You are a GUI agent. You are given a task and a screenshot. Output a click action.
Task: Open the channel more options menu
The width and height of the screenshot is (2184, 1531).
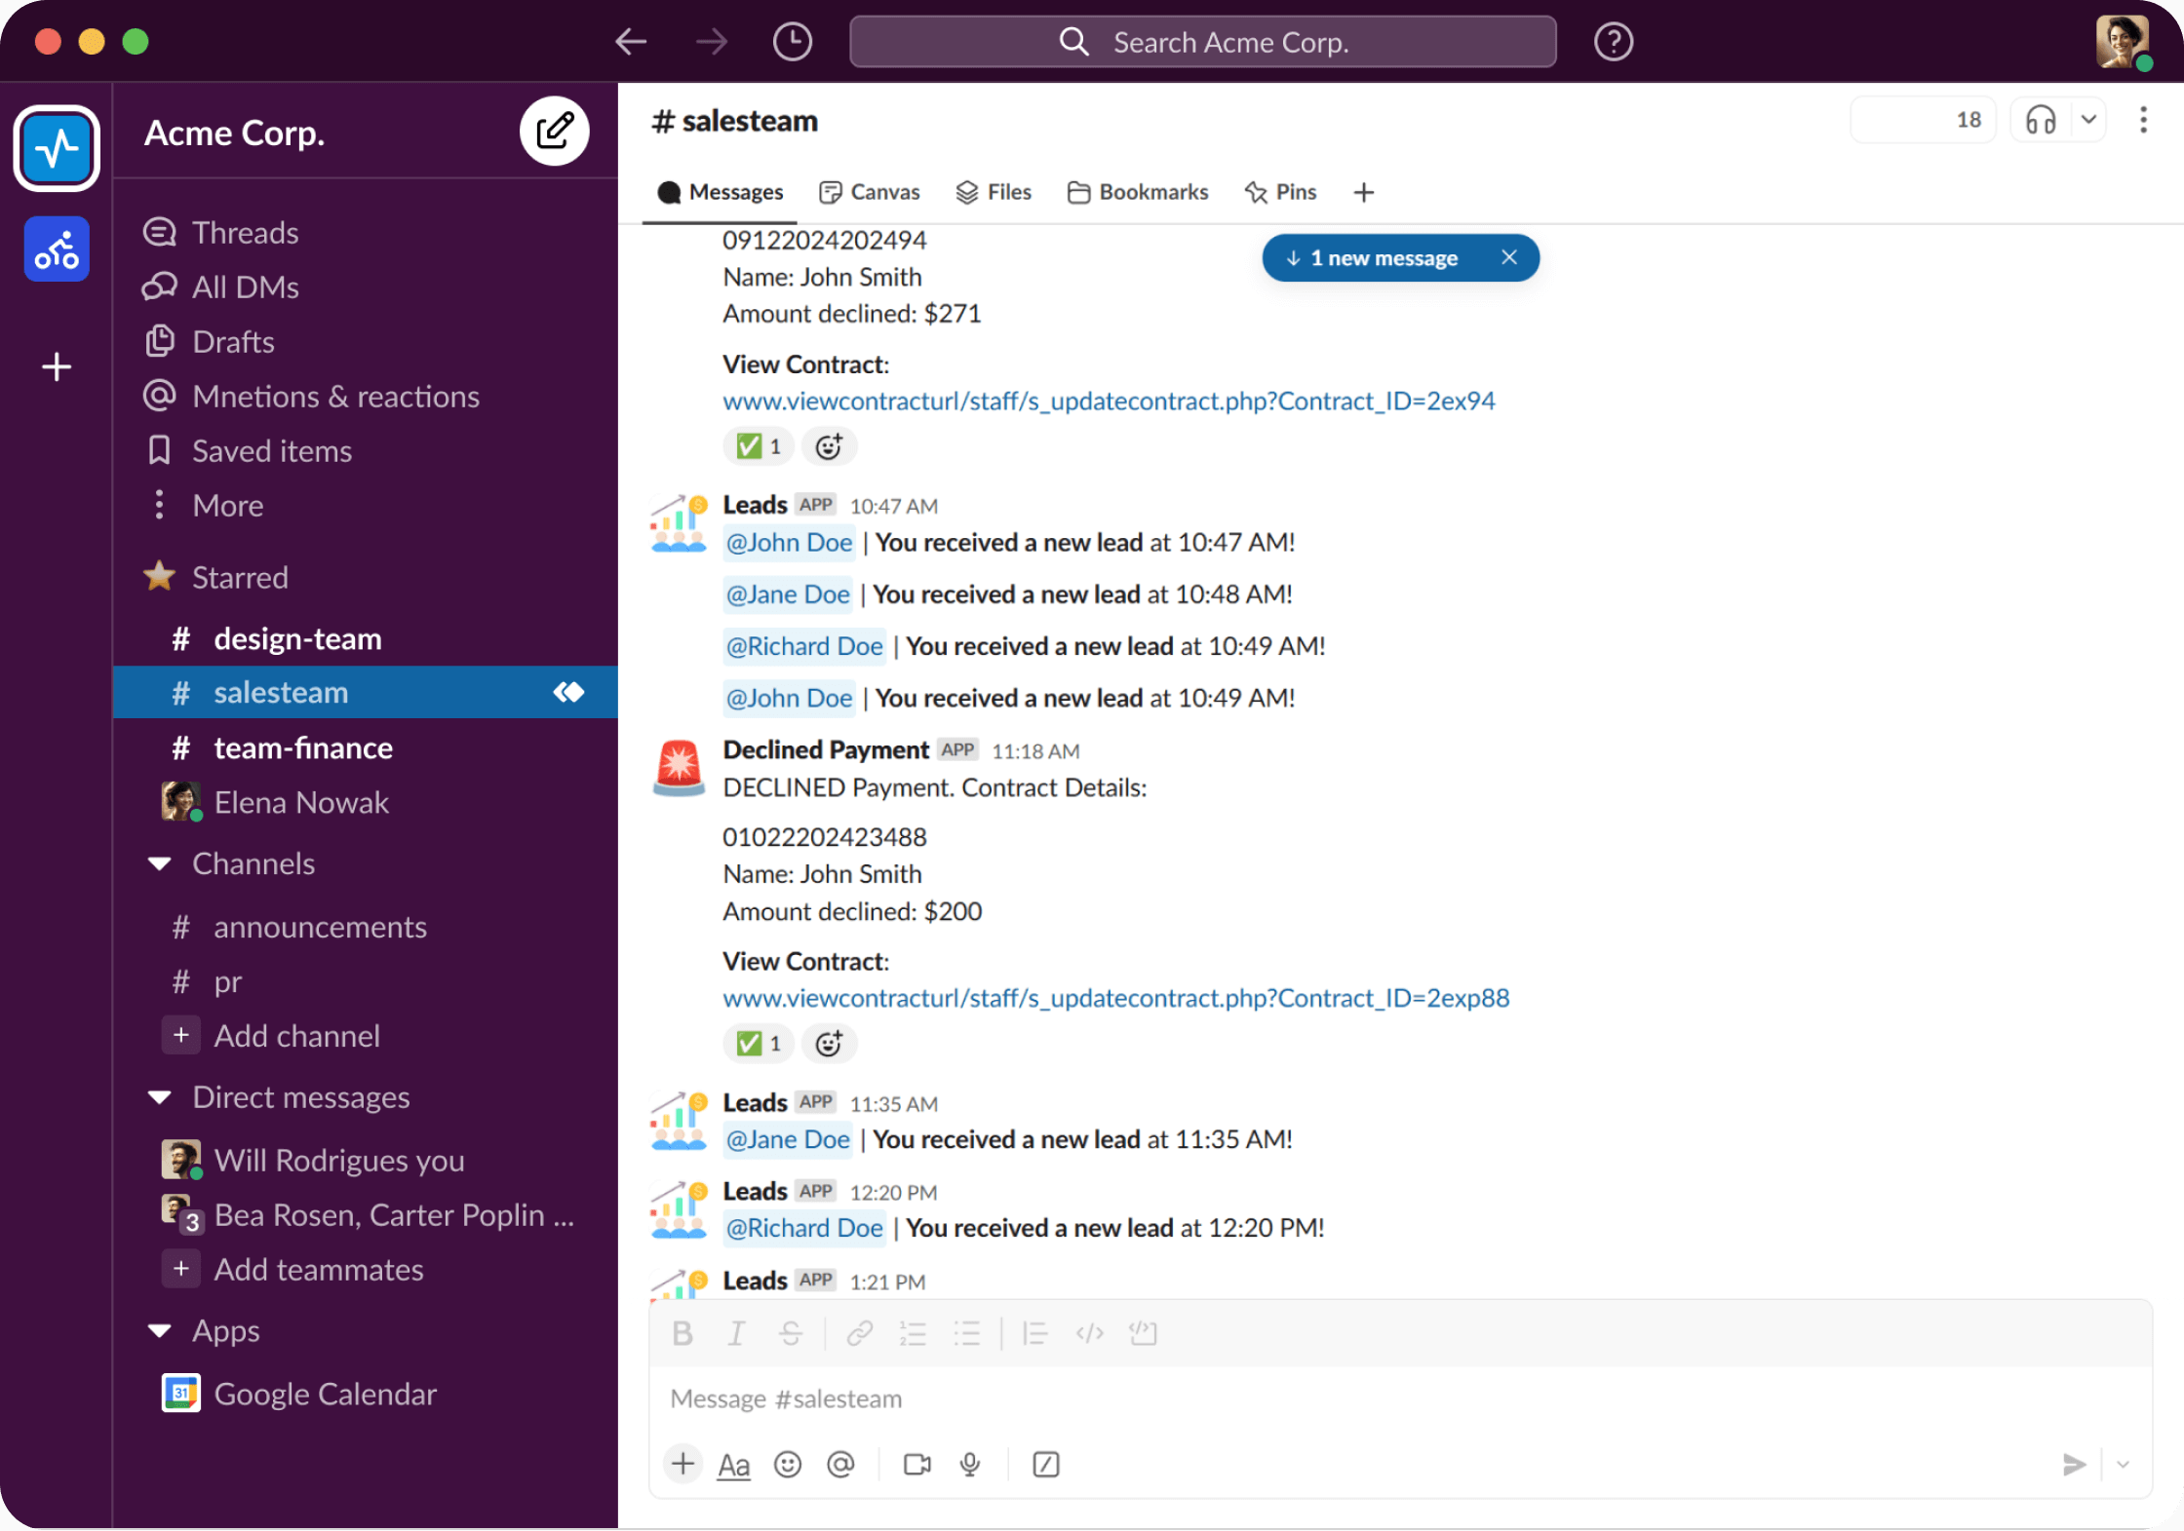[x=2143, y=120]
